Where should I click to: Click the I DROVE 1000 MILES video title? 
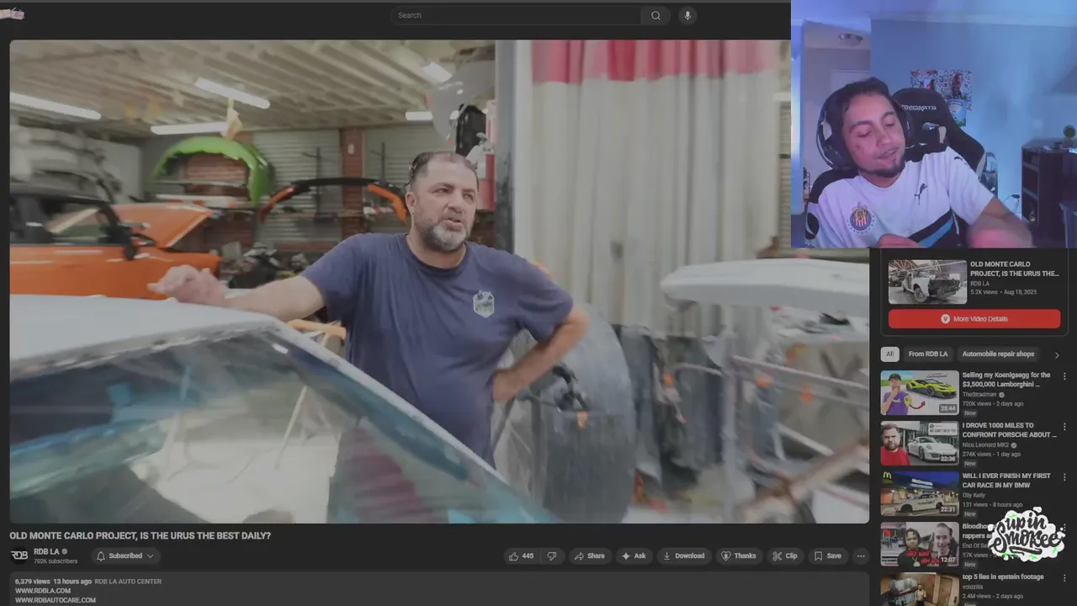click(1009, 430)
